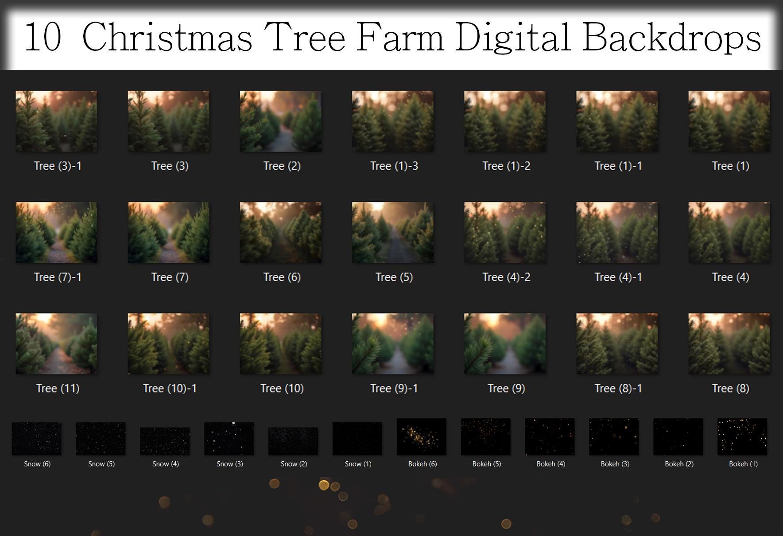Click the Snow (6) overlay thumbnail
Screen dimensions: 783x536
click(x=36, y=438)
